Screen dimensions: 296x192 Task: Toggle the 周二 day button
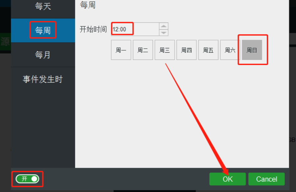pyautogui.click(x=143, y=50)
